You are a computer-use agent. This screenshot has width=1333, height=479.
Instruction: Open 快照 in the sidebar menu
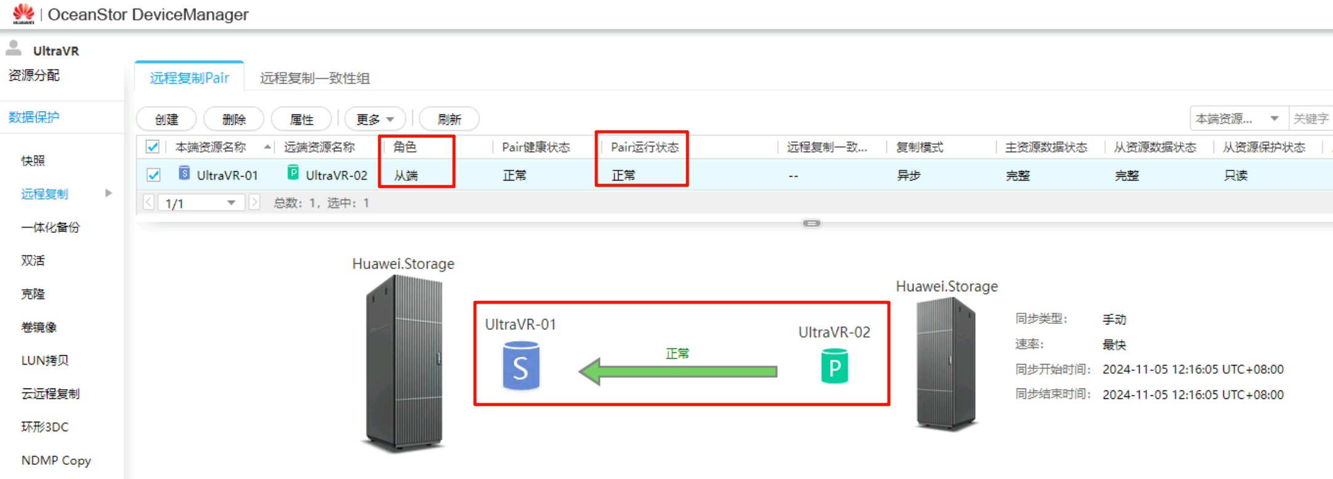[x=33, y=161]
